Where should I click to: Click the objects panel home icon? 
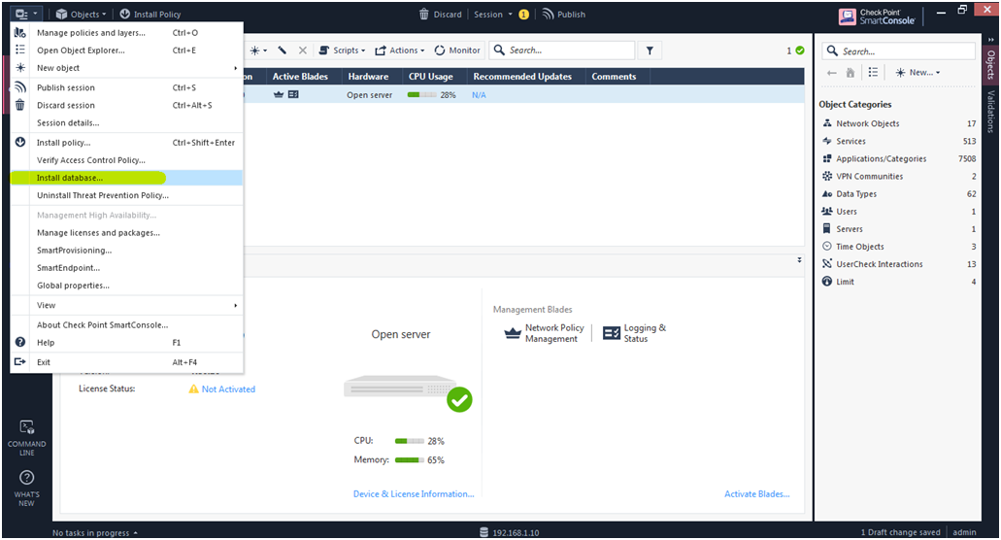click(x=851, y=73)
